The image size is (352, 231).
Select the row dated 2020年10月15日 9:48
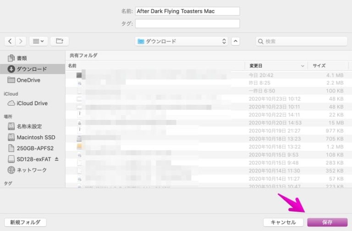point(209,163)
